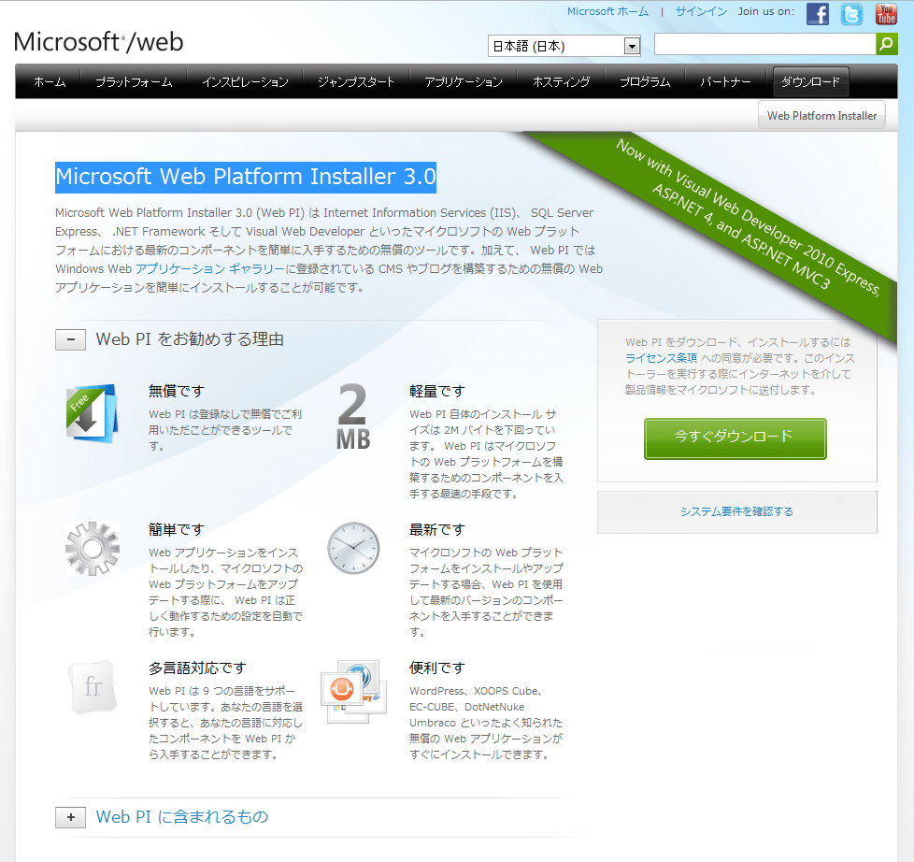914x862 pixels.
Task: Click the Free download arrow icon
Action: pos(92,413)
